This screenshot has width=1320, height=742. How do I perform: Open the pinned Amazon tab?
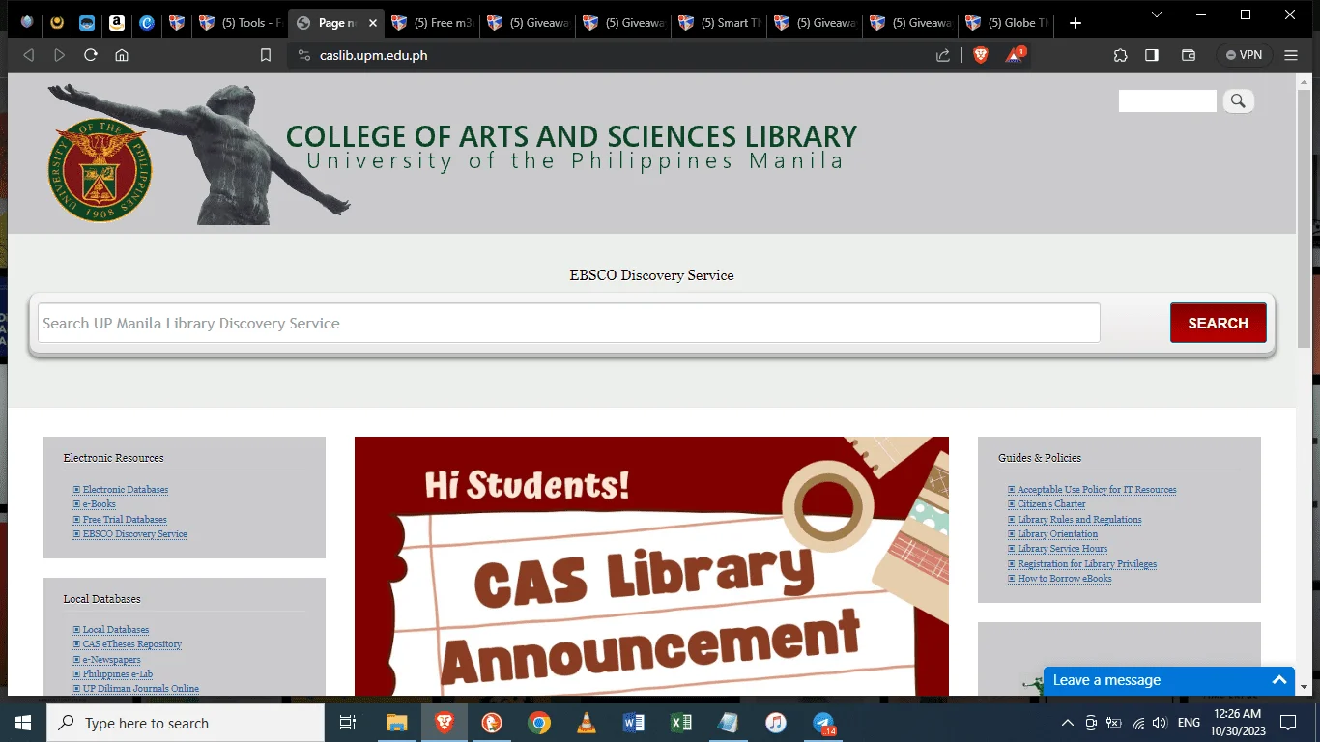(117, 23)
